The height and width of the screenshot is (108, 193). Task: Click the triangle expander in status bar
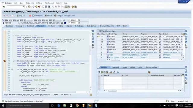[169, 101]
